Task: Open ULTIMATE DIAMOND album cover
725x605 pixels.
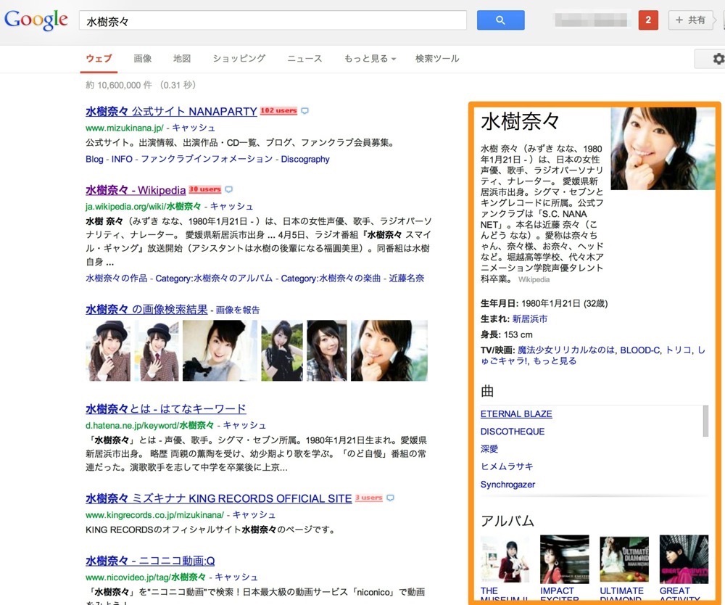Action: tap(624, 560)
